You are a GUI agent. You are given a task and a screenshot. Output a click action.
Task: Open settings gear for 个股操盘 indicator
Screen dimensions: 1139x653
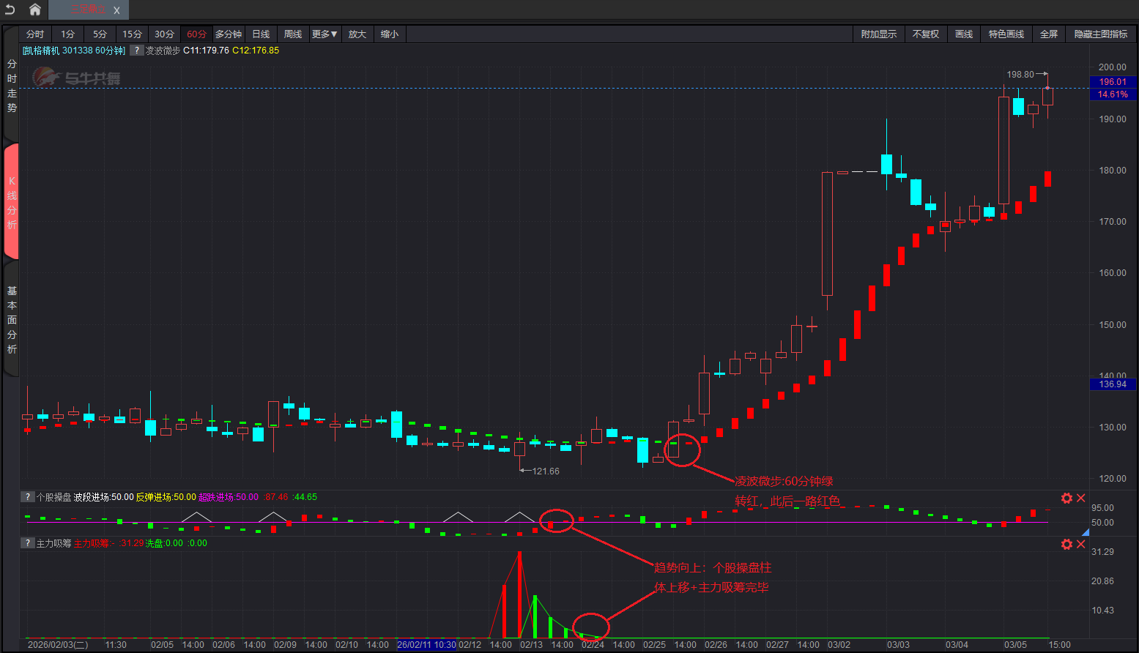(1066, 498)
